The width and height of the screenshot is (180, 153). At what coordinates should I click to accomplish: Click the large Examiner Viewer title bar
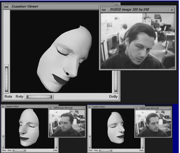click(x=54, y=7)
